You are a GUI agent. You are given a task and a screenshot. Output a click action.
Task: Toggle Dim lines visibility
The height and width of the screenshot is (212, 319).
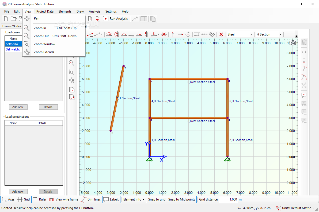tap(91, 199)
